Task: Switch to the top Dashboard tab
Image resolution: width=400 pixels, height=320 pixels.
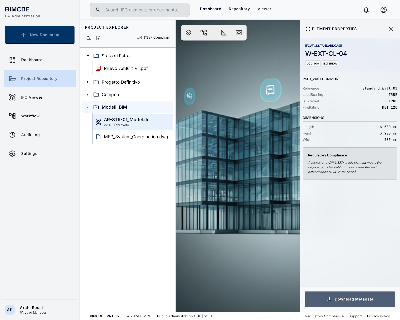Action: (x=210, y=9)
